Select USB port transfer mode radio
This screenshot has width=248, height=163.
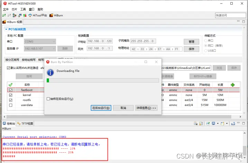[x=205, y=51]
